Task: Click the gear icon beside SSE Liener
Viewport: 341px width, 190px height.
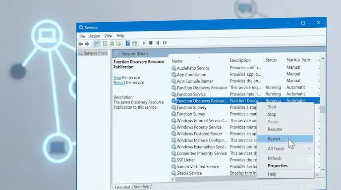Action: tap(174, 160)
